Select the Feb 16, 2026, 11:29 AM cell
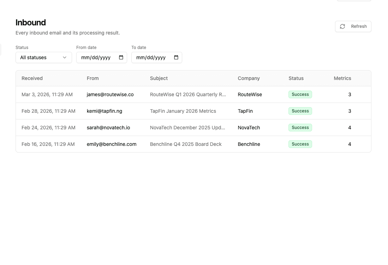This screenshot has height=265, width=388. [48, 144]
